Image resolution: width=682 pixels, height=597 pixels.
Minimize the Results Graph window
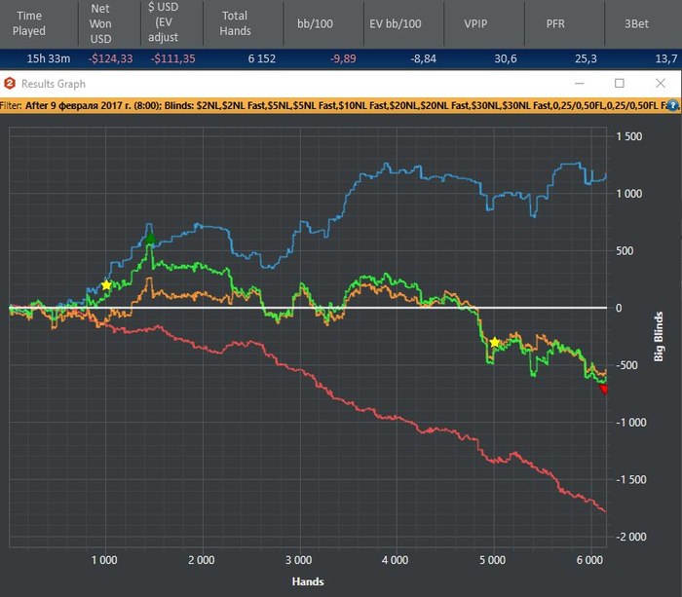[580, 83]
